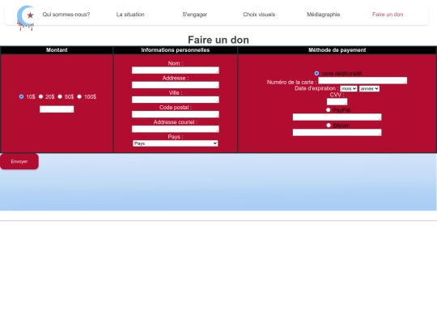Click the Code postal field
The width and height of the screenshot is (437, 328).
click(176, 114)
